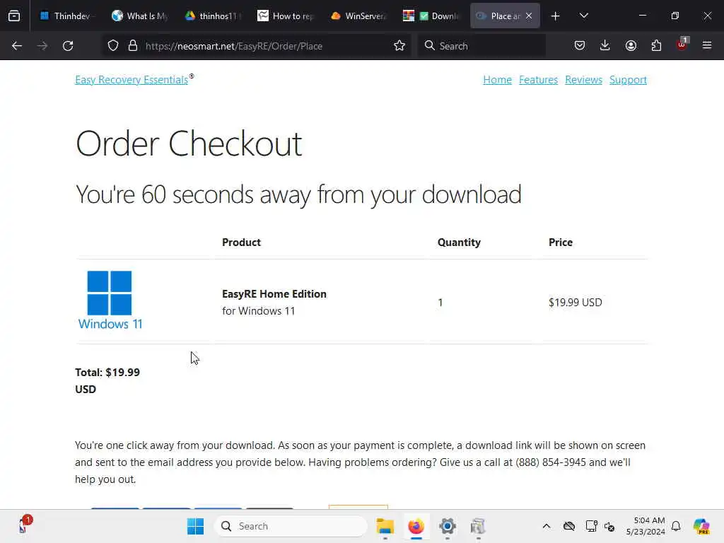Switch to the Thinhdev tab

pyautogui.click(x=68, y=16)
